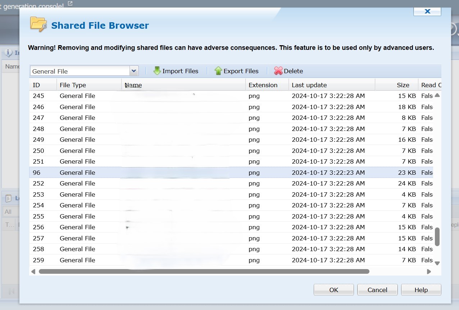Click the horizontal scrollbar track thumb
The height and width of the screenshot is (310, 459).
tap(204, 272)
